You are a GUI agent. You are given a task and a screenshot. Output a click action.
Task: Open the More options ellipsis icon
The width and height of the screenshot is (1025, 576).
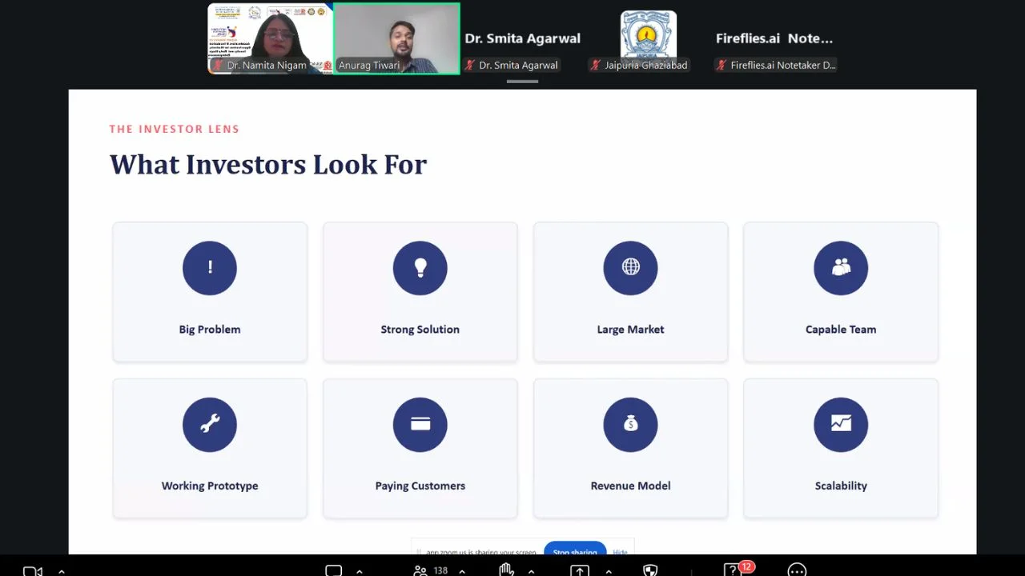point(797,570)
